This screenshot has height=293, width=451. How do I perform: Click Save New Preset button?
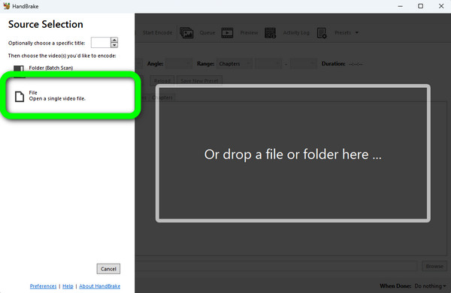(x=199, y=81)
